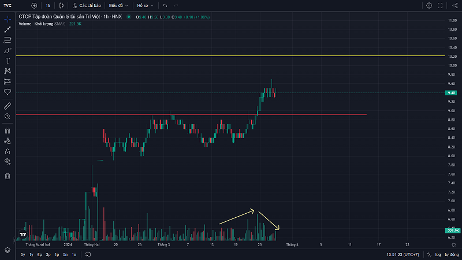This screenshot has height=260, width=462.
Task: Select the text annotation tool
Action: pyautogui.click(x=8, y=60)
